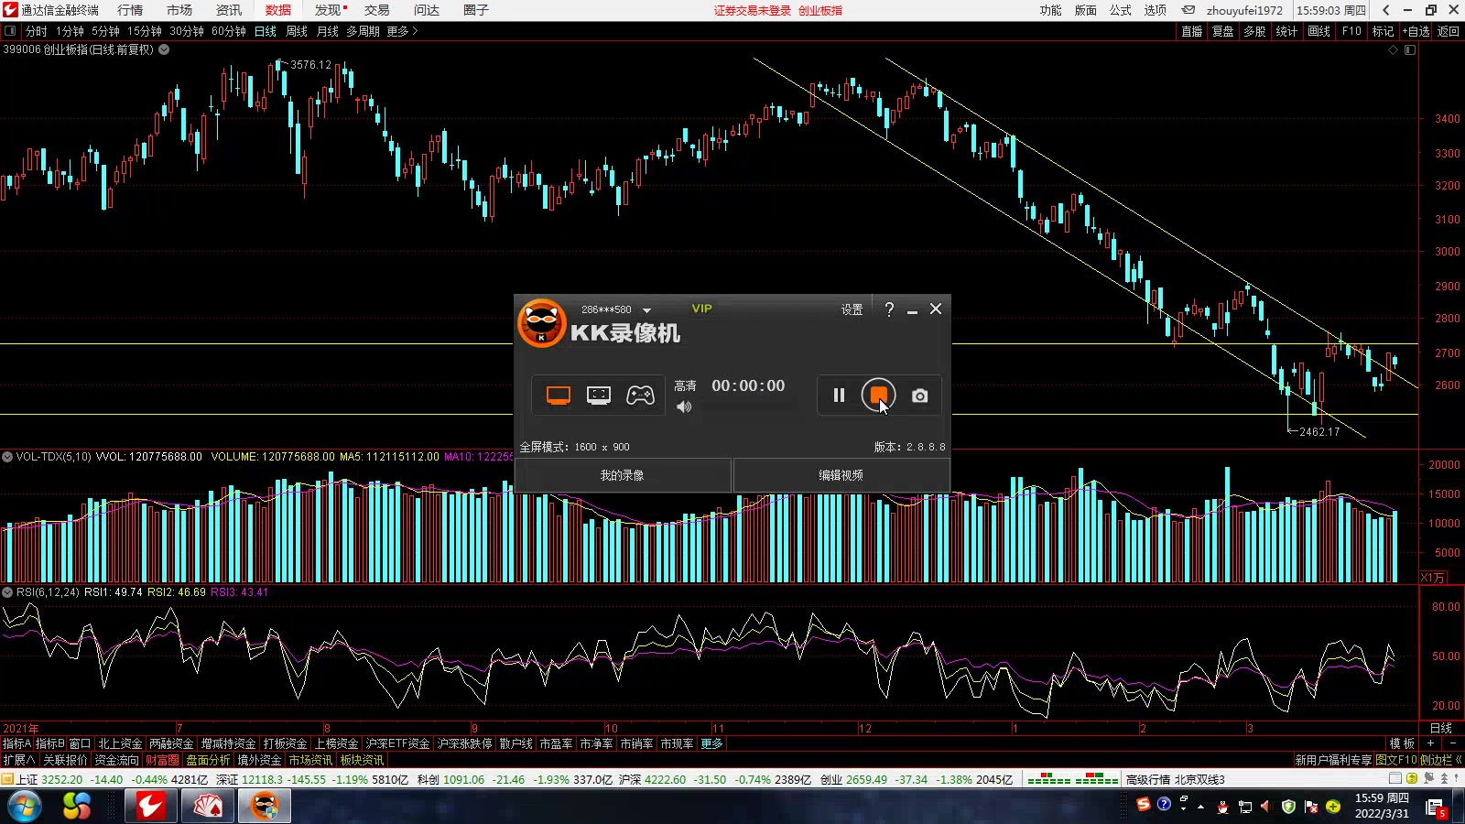Open the 选项 menu
The image size is (1465, 824).
[x=1156, y=10]
